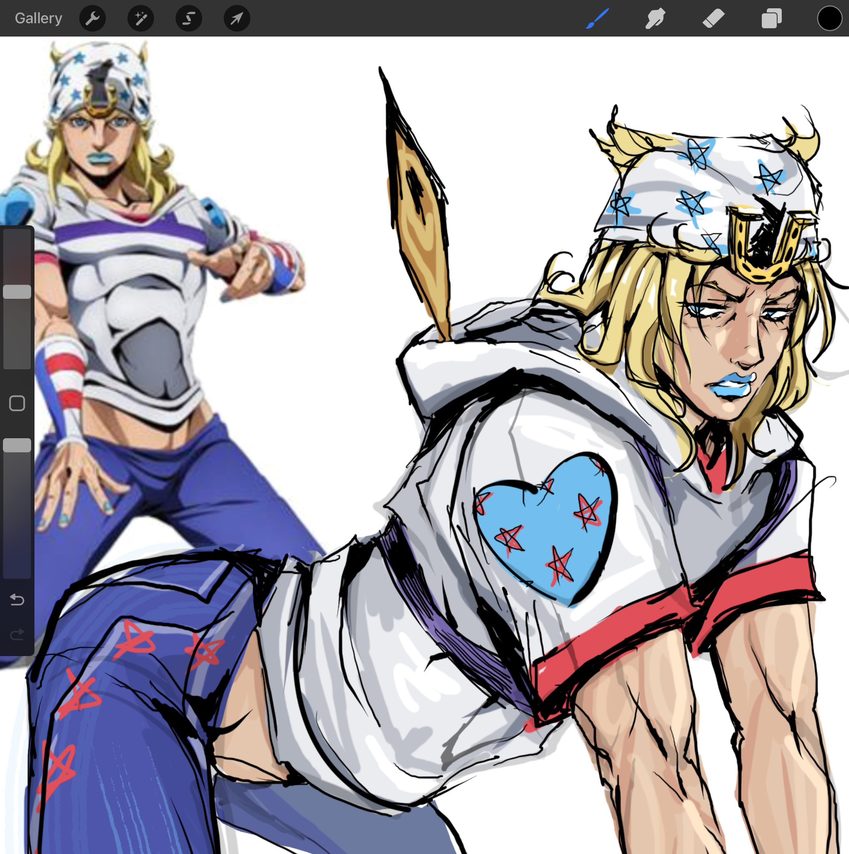Open the Adjustments magic wand menu
849x854 pixels.
(141, 18)
